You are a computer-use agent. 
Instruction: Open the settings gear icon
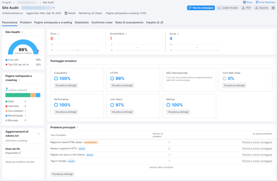(273, 8)
